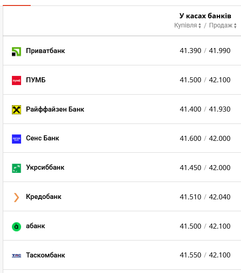Open the Приватбанк bank link
The height and width of the screenshot is (273, 241).
[x=45, y=51]
